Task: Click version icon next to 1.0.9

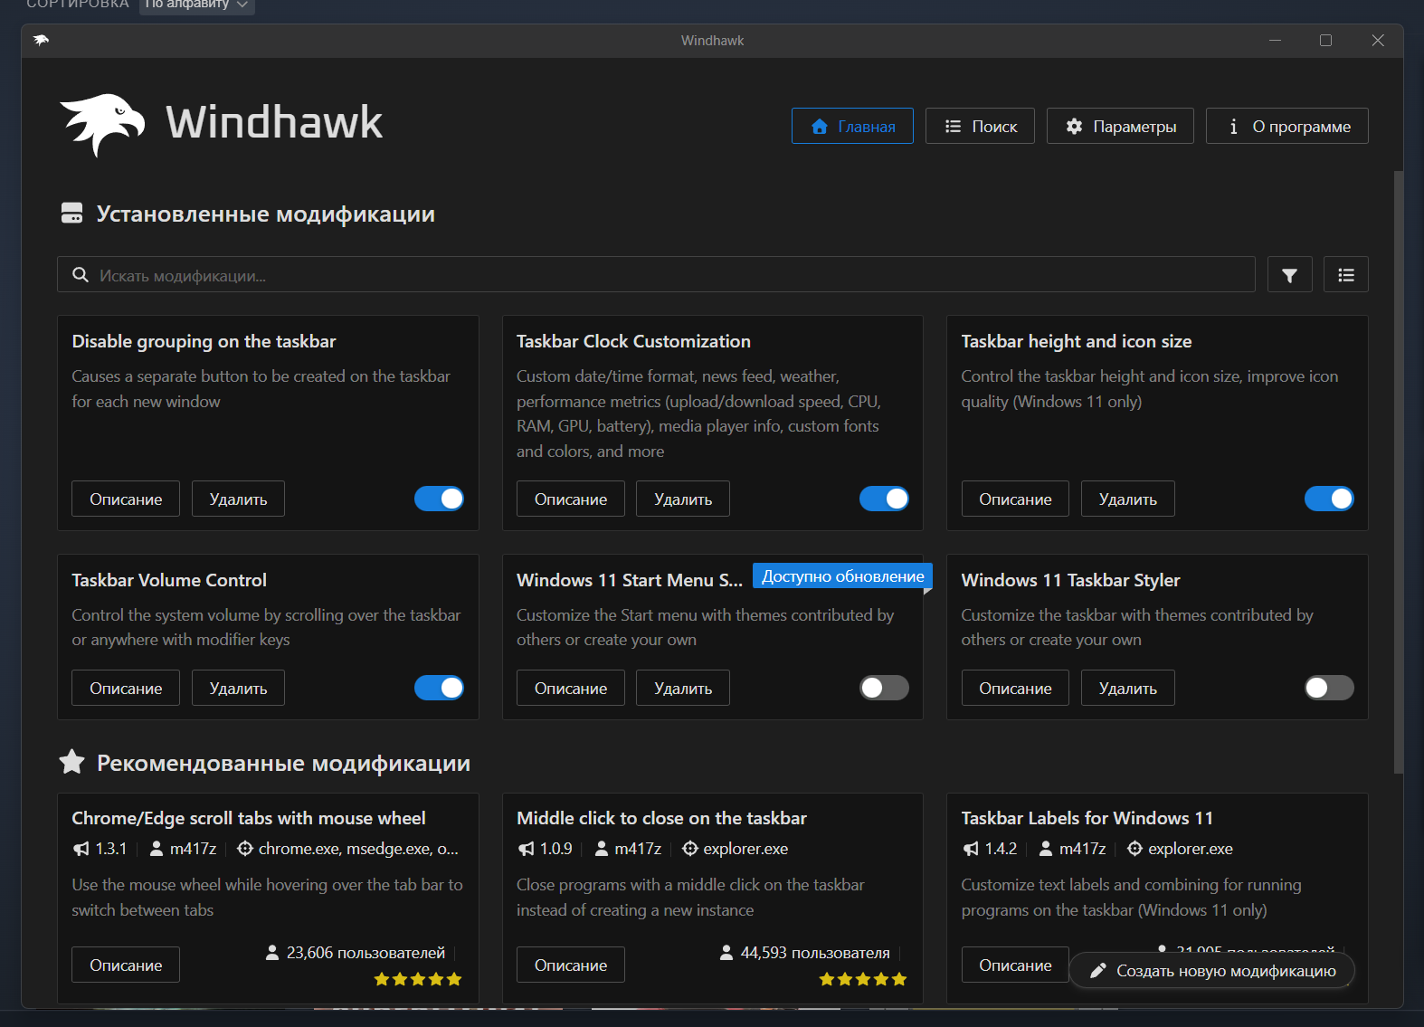Action: click(527, 849)
